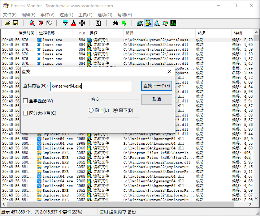
Task: Click the 操作 column header
Action: [105, 33]
